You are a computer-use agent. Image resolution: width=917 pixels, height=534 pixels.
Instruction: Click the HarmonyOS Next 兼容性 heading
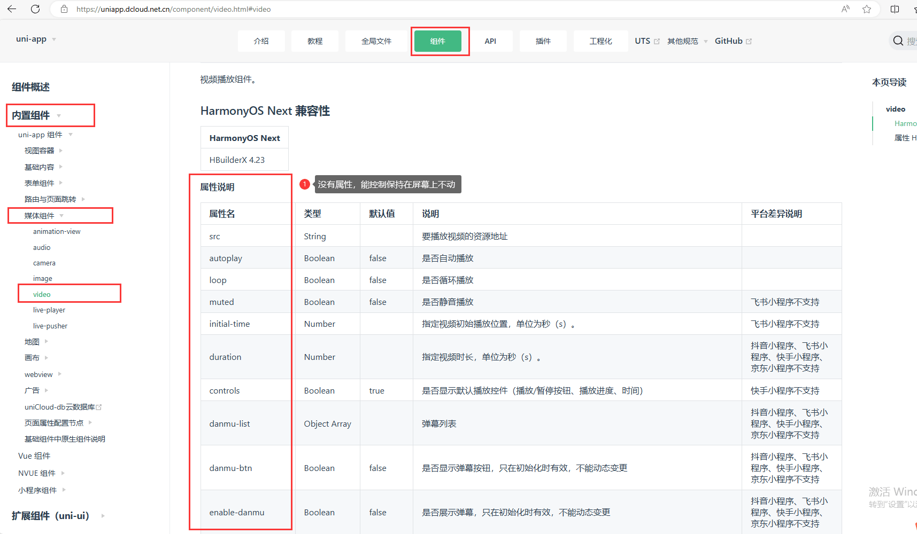265,111
